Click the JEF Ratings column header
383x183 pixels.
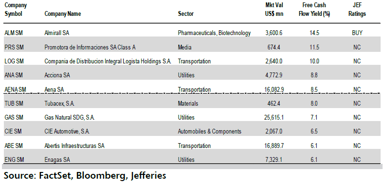357,10
